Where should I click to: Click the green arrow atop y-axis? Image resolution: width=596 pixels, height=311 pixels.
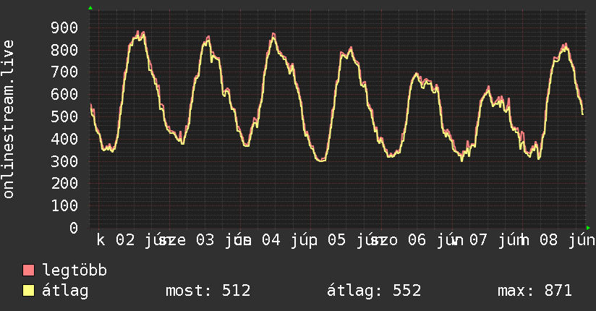[90, 8]
